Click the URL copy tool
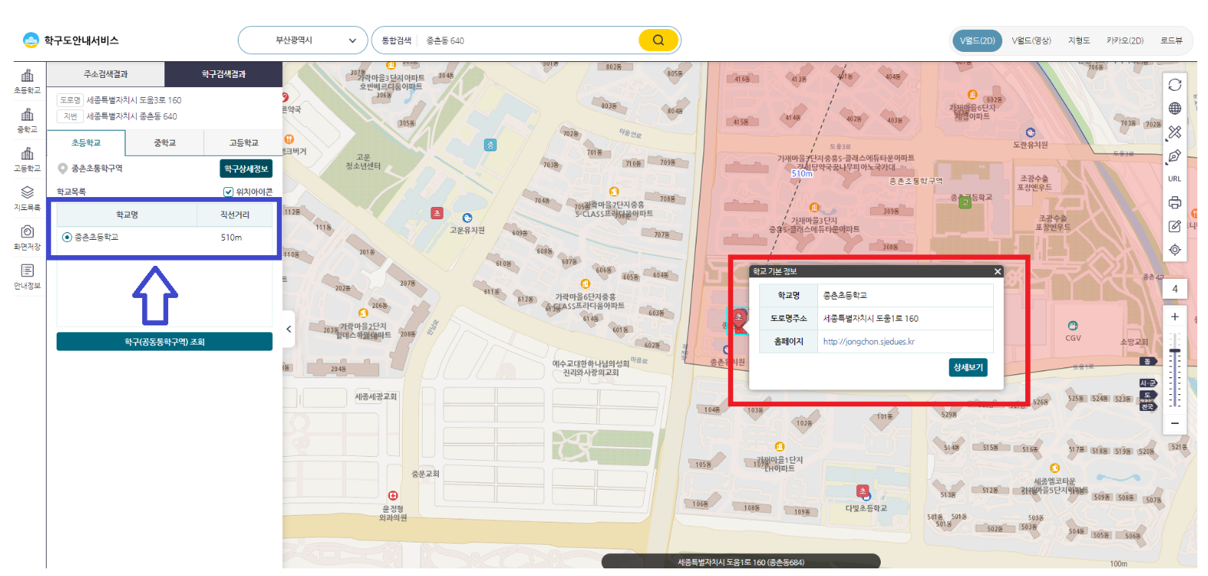The width and height of the screenshot is (1208, 576). (x=1175, y=179)
